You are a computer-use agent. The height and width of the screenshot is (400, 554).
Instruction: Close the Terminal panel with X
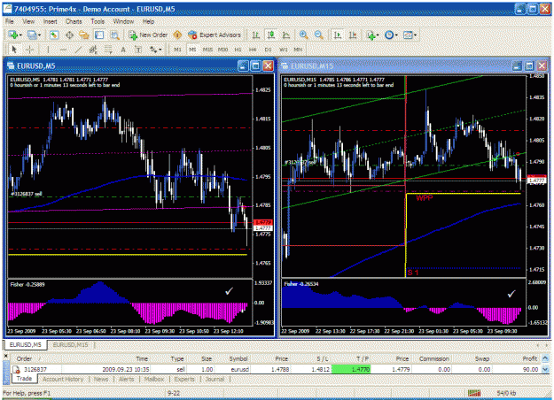[x=5, y=356]
